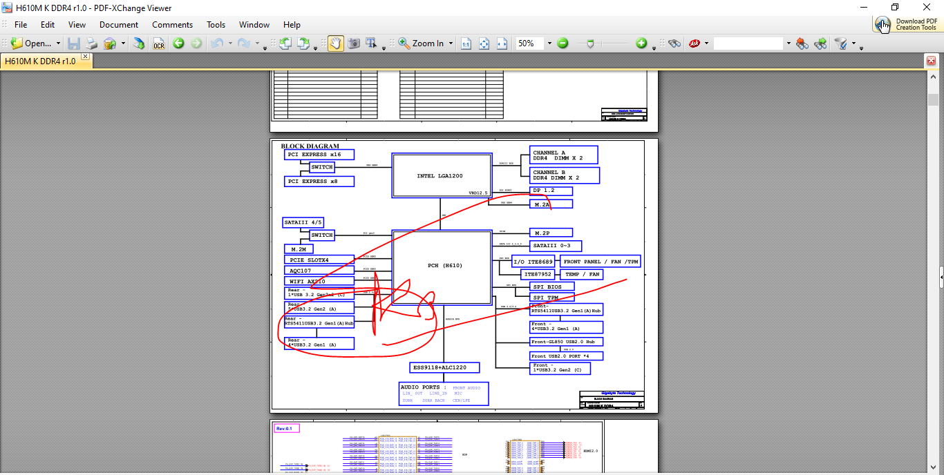944x475 pixels.
Task: Click the Redo arrow icon
Action: [x=243, y=43]
